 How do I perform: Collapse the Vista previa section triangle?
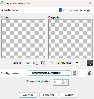point(2,10)
